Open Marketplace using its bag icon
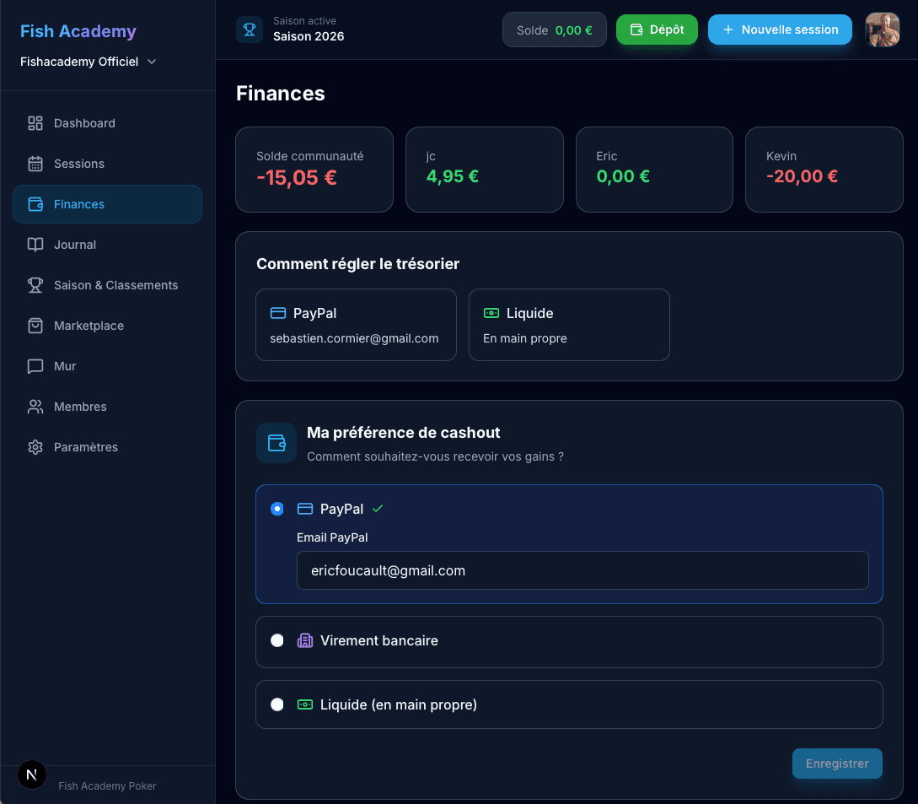Image resolution: width=918 pixels, height=804 pixels. 35,326
